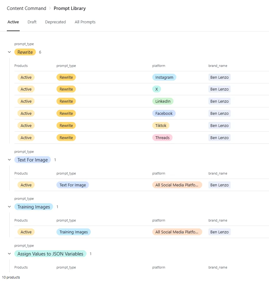269x281 pixels.
Task: Click Ben Lenzo in the LinkedIn row
Action: [219, 101]
